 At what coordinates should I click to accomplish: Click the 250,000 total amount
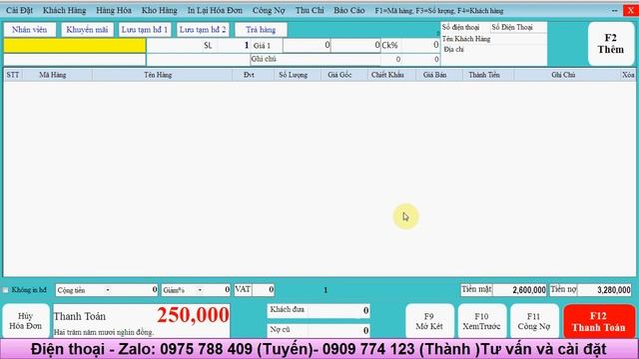point(193,315)
